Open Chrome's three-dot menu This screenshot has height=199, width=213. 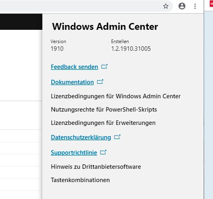tap(195, 6)
